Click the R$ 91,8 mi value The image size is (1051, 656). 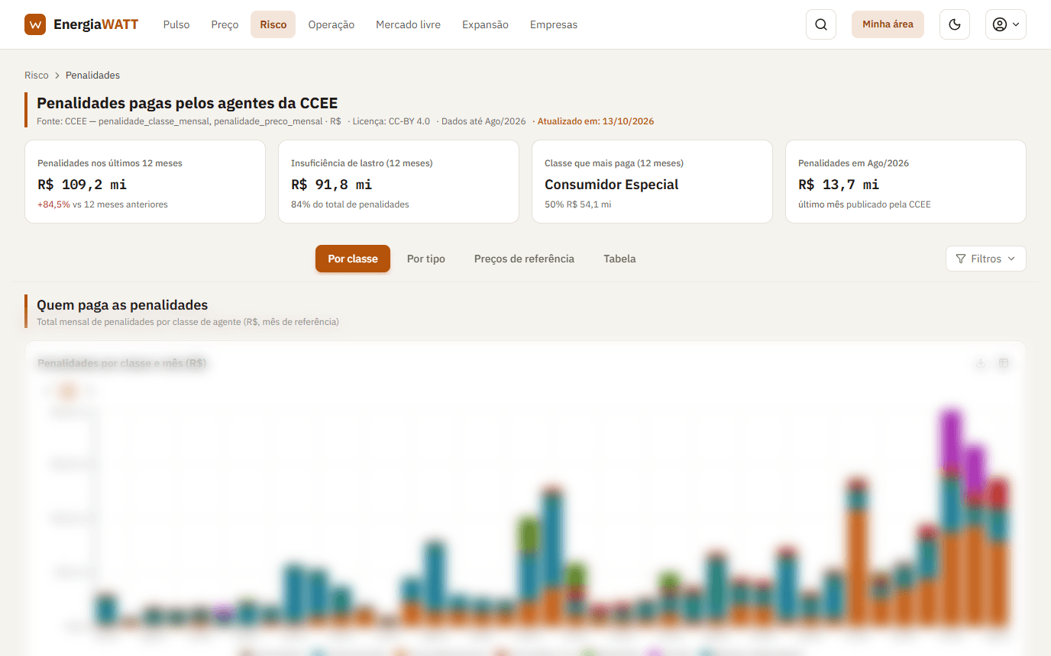(x=331, y=185)
